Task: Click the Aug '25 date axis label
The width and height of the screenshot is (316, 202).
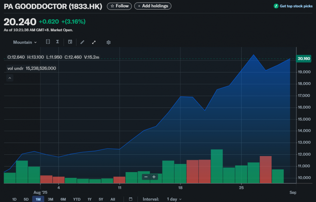Action: click(x=40, y=192)
